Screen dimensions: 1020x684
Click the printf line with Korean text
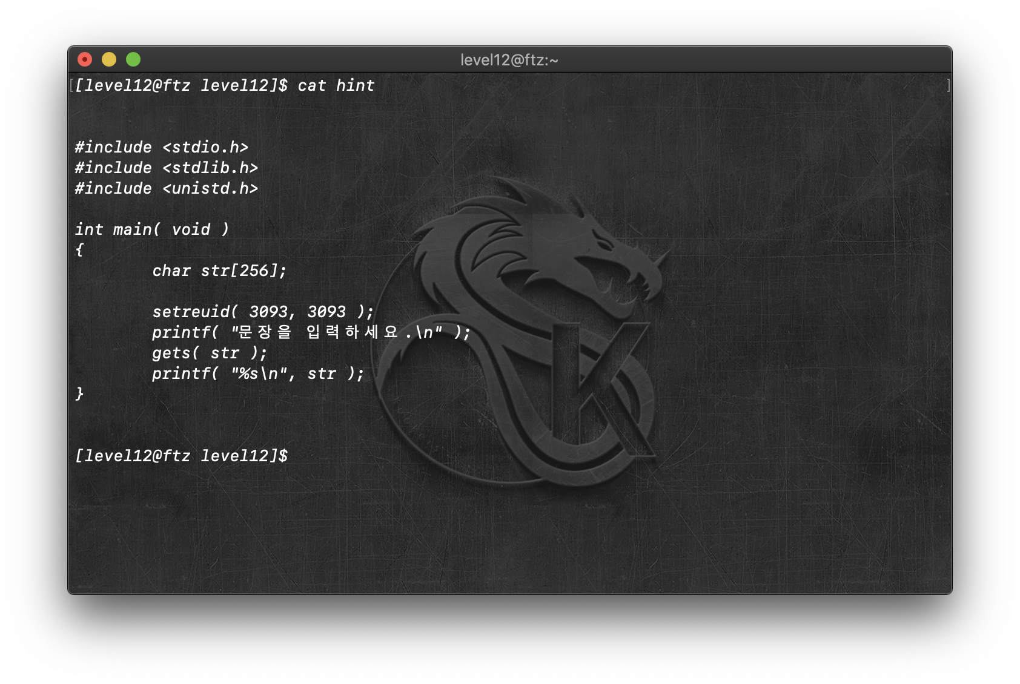(311, 332)
